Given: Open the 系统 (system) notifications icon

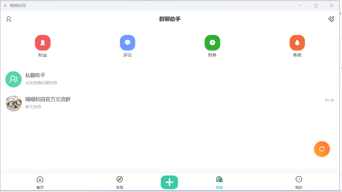Looking at the screenshot, I should [x=297, y=42].
